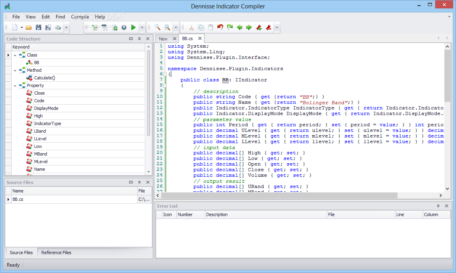The height and width of the screenshot is (273, 456).
Task: Click the green Redo arrow icon
Action: click(x=230, y=28)
